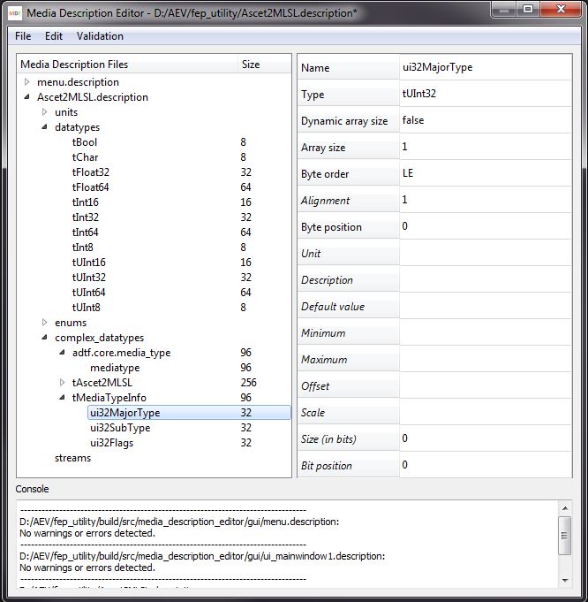This screenshot has height=602, width=588.
Task: Expand the tAscet2MLSL node
Action: click(62, 383)
